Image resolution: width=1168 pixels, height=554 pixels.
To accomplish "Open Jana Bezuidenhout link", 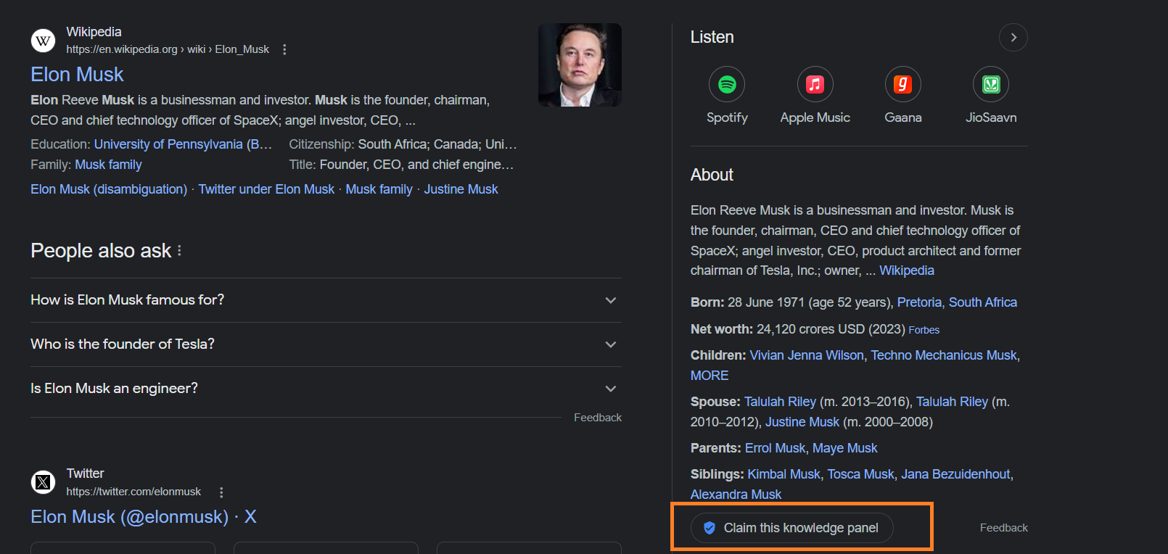I will click(955, 474).
